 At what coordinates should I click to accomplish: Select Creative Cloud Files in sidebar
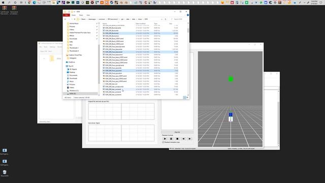(x=75, y=55)
